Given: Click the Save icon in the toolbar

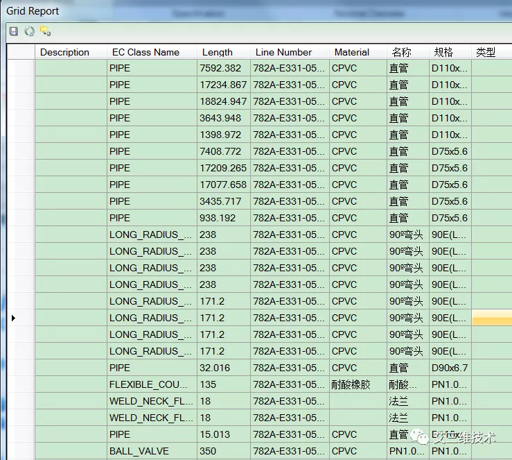Looking at the screenshot, I should pos(14,31).
